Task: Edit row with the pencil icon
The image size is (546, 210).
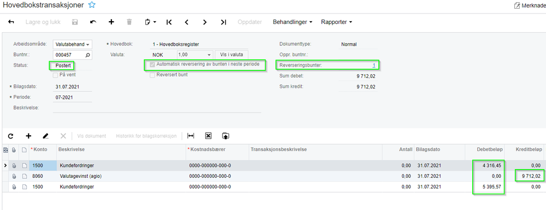Action: point(45,136)
